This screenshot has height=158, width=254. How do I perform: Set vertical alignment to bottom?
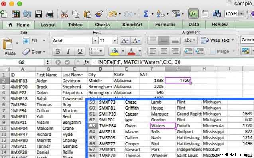click(175, 40)
